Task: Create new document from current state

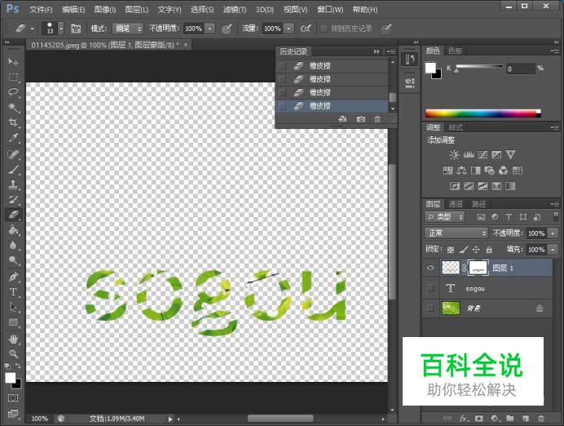Action: coord(342,119)
